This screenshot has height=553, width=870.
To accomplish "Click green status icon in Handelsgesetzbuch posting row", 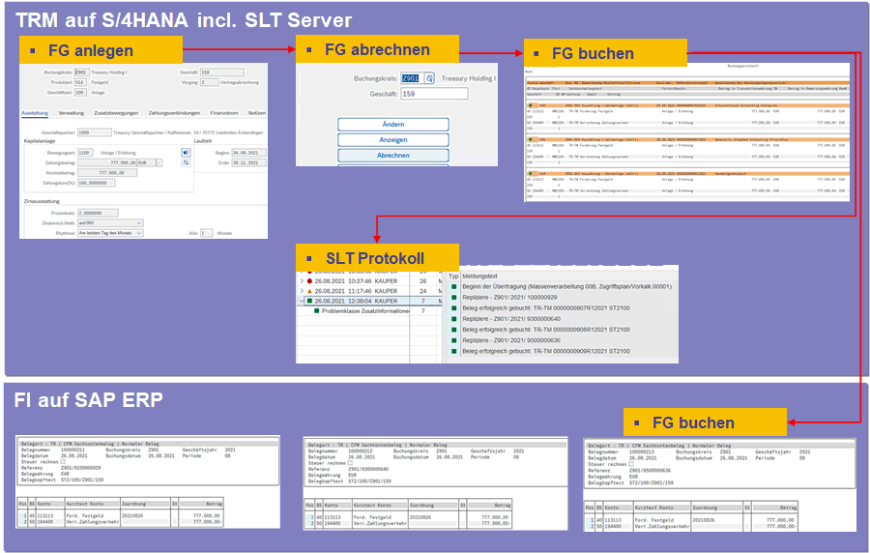I will click(531, 174).
